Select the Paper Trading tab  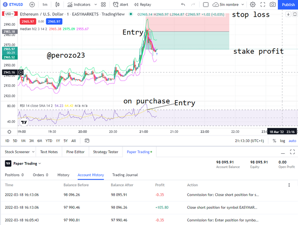pyautogui.click(x=139, y=152)
